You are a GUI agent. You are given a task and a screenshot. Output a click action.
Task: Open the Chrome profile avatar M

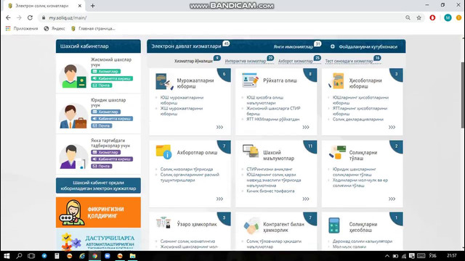point(448,17)
